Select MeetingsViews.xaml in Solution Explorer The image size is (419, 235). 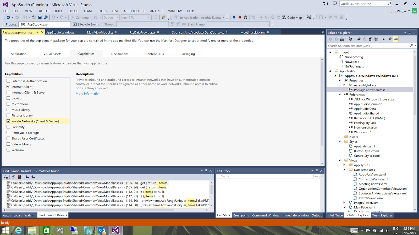pyautogui.click(x=373, y=184)
